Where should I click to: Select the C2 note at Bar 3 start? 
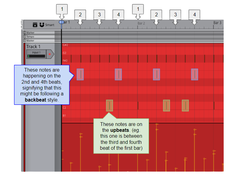coord(214,106)
